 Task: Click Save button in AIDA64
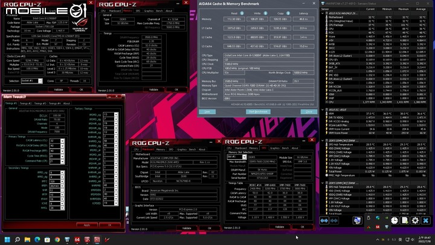pyautogui.click(x=207, y=112)
